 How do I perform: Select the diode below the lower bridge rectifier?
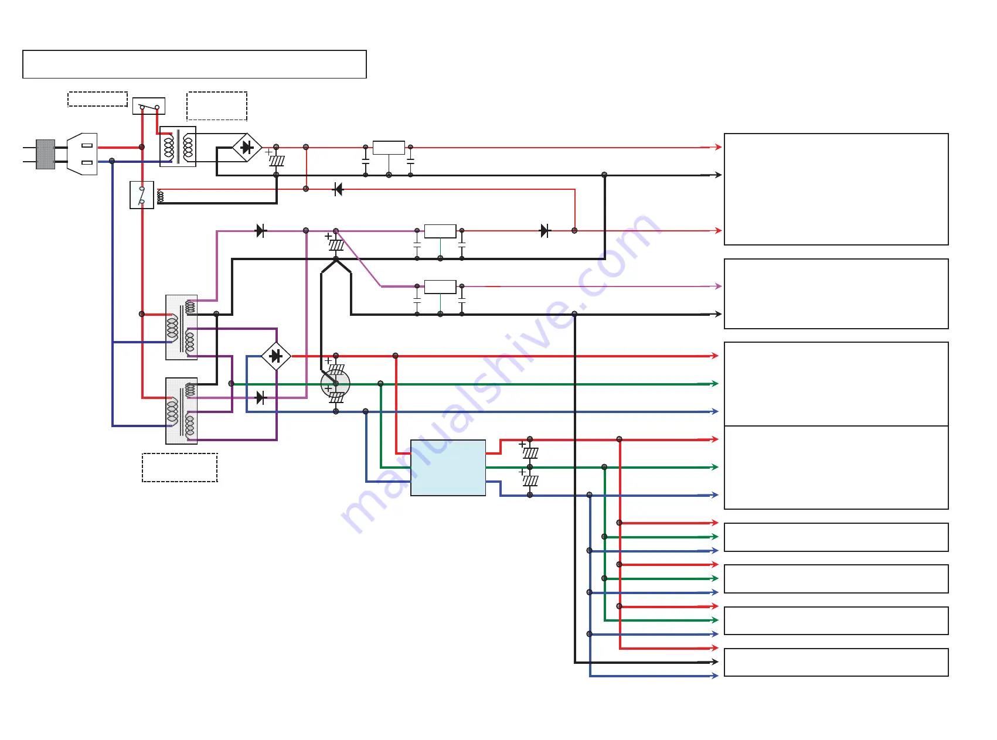[x=261, y=398]
